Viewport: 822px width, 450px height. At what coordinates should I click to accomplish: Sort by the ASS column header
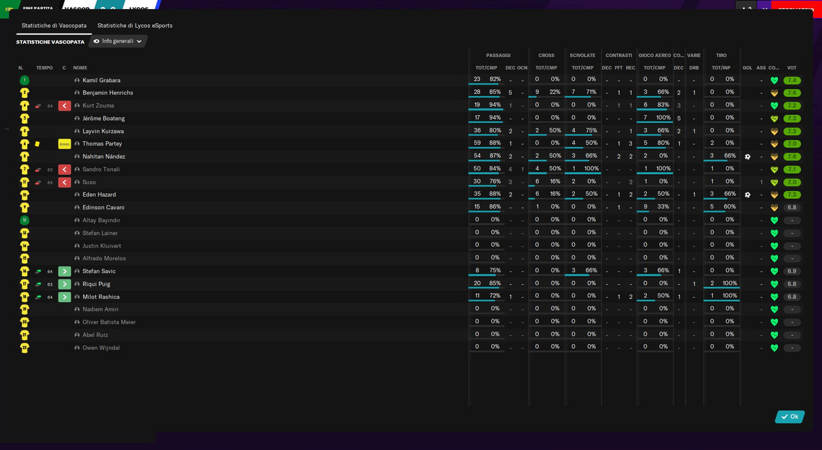tap(761, 68)
